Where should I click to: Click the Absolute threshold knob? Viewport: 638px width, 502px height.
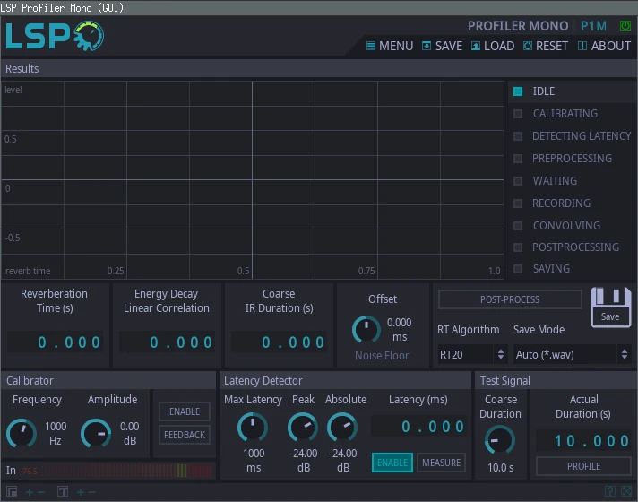(x=342, y=428)
